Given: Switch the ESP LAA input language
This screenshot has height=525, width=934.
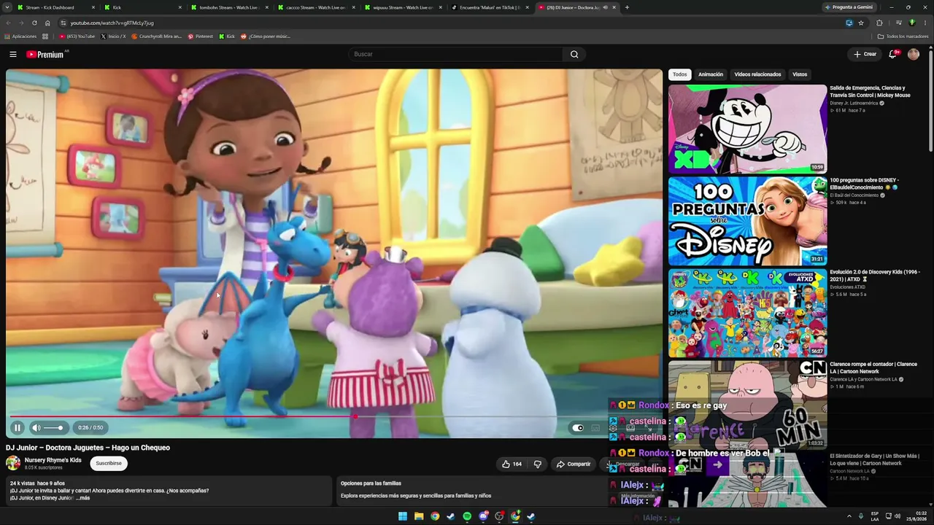Looking at the screenshot, I should point(875,516).
